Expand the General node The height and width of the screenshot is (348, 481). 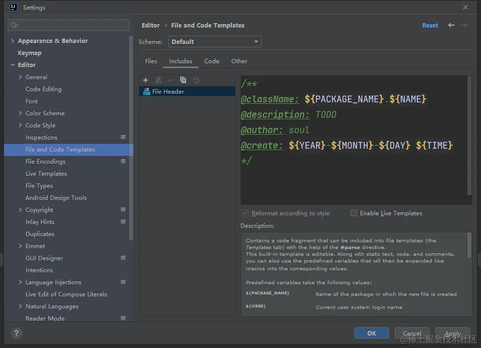pyautogui.click(x=20, y=77)
